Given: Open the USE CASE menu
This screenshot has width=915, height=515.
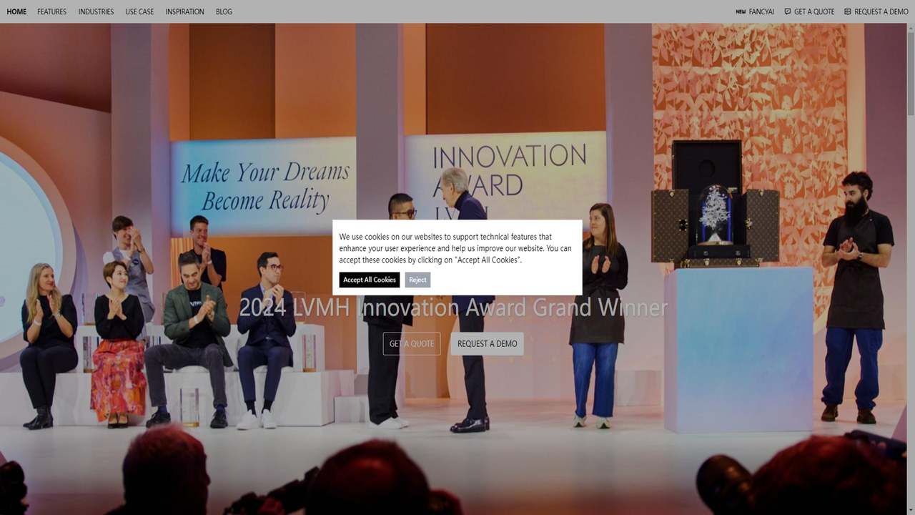Looking at the screenshot, I should coord(139,11).
